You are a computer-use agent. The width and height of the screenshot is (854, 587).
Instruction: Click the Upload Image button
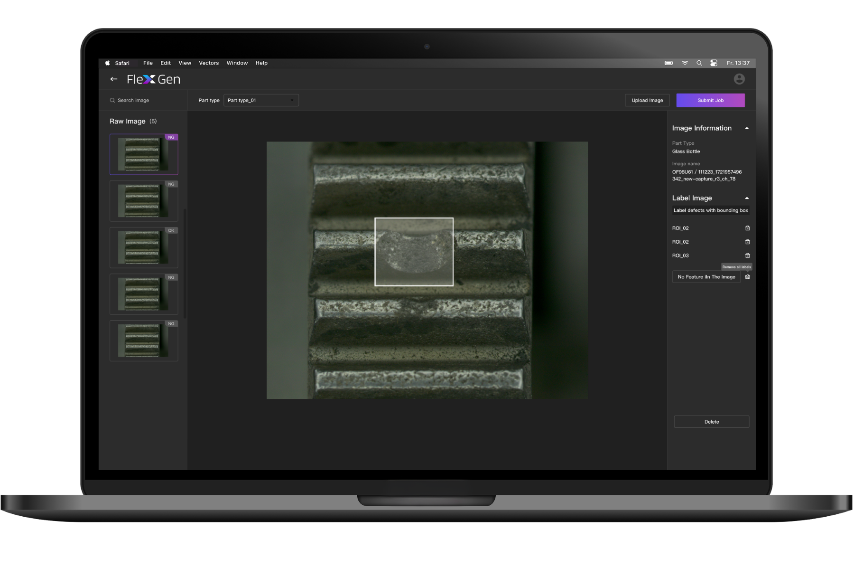point(647,100)
